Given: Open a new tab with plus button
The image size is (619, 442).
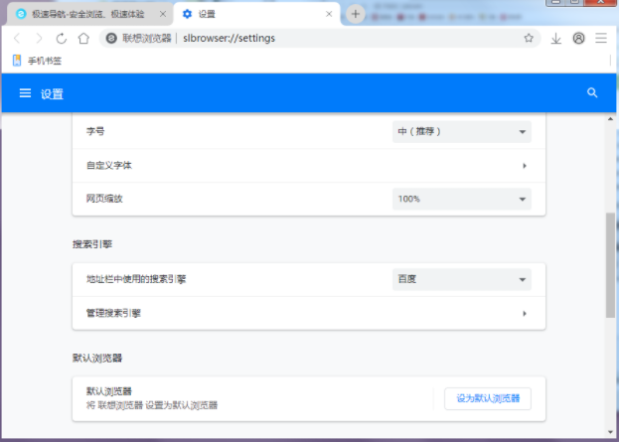Looking at the screenshot, I should pyautogui.click(x=356, y=14).
